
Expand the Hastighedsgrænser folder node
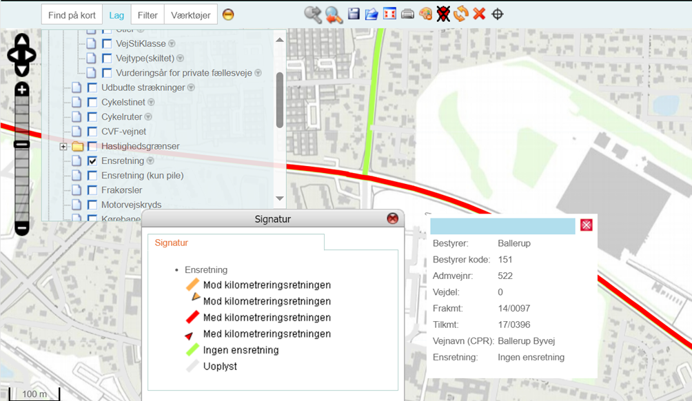coord(63,147)
